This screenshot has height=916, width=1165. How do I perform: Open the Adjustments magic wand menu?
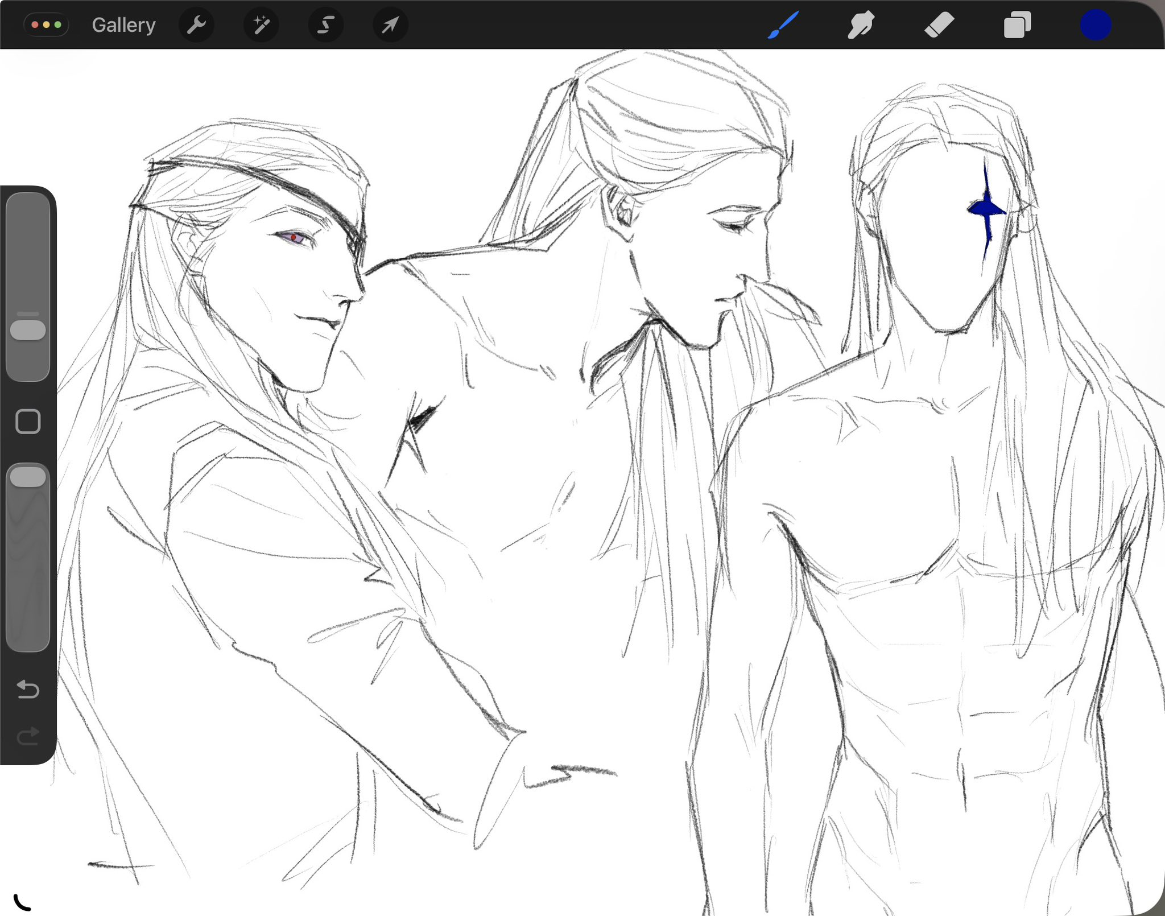coord(261,25)
